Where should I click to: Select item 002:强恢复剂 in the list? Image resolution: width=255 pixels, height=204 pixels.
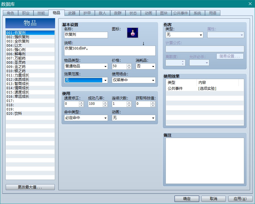[x=30, y=37]
